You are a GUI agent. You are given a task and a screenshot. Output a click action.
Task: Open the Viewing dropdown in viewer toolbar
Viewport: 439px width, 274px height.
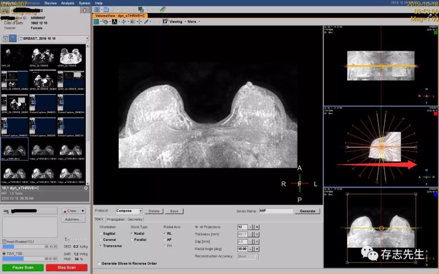click(x=177, y=22)
